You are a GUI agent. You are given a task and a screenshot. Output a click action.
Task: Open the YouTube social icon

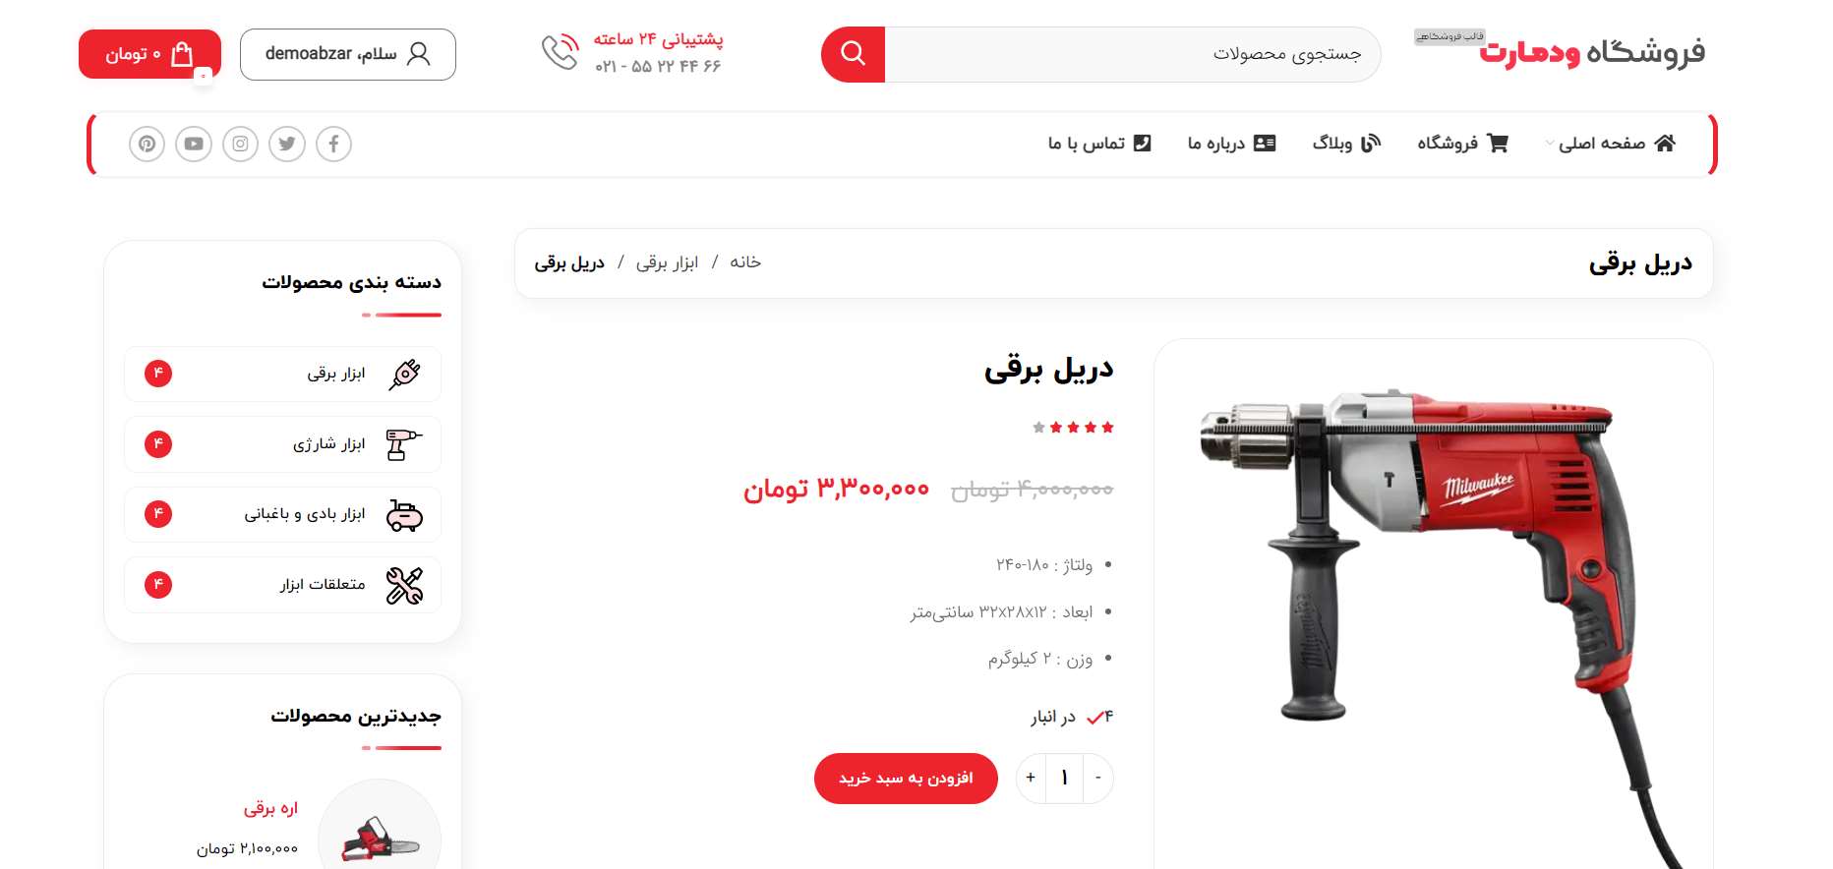(194, 145)
